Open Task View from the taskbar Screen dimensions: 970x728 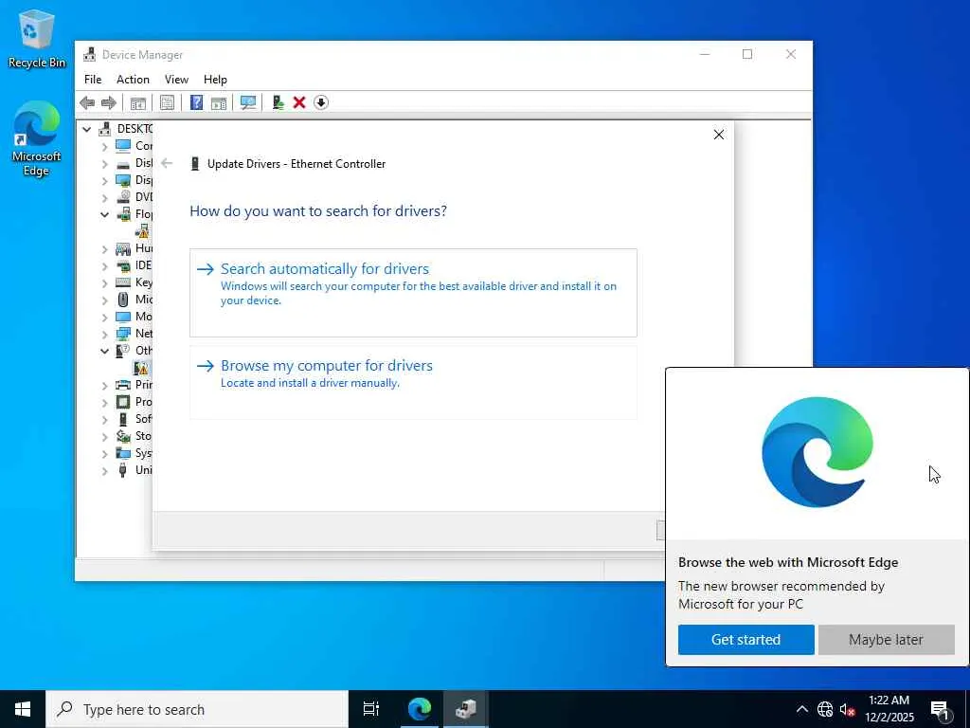click(371, 709)
